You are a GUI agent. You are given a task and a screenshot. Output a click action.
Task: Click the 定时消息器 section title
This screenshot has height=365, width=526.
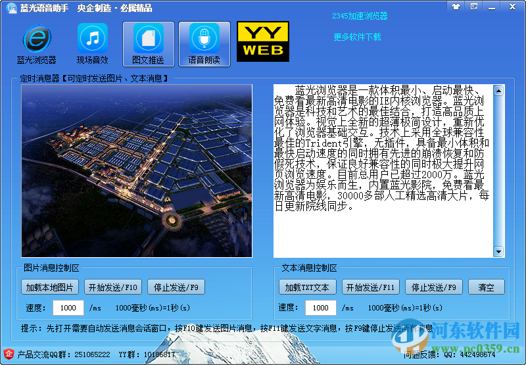93,78
